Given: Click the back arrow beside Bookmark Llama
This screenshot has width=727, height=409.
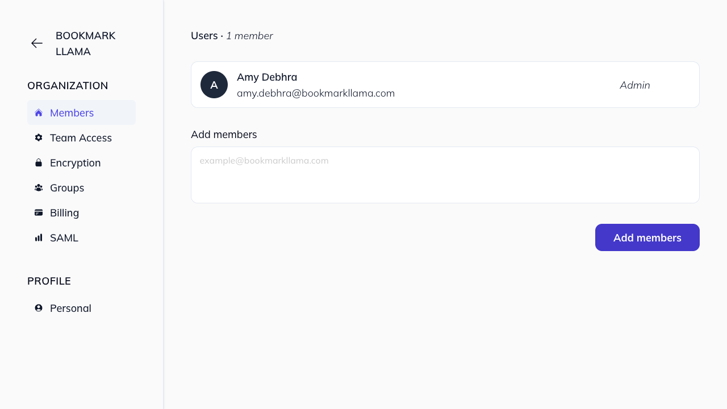Looking at the screenshot, I should tap(36, 43).
